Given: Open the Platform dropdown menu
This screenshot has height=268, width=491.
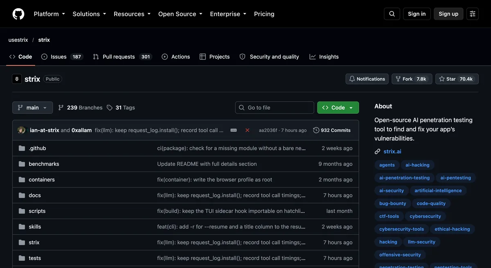Looking at the screenshot, I should (50, 14).
